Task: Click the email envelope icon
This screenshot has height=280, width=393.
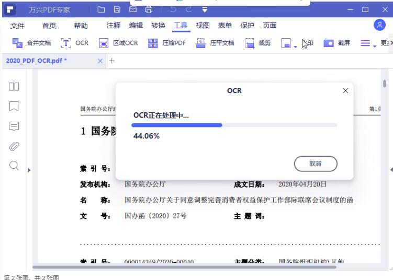Action: coord(133,9)
